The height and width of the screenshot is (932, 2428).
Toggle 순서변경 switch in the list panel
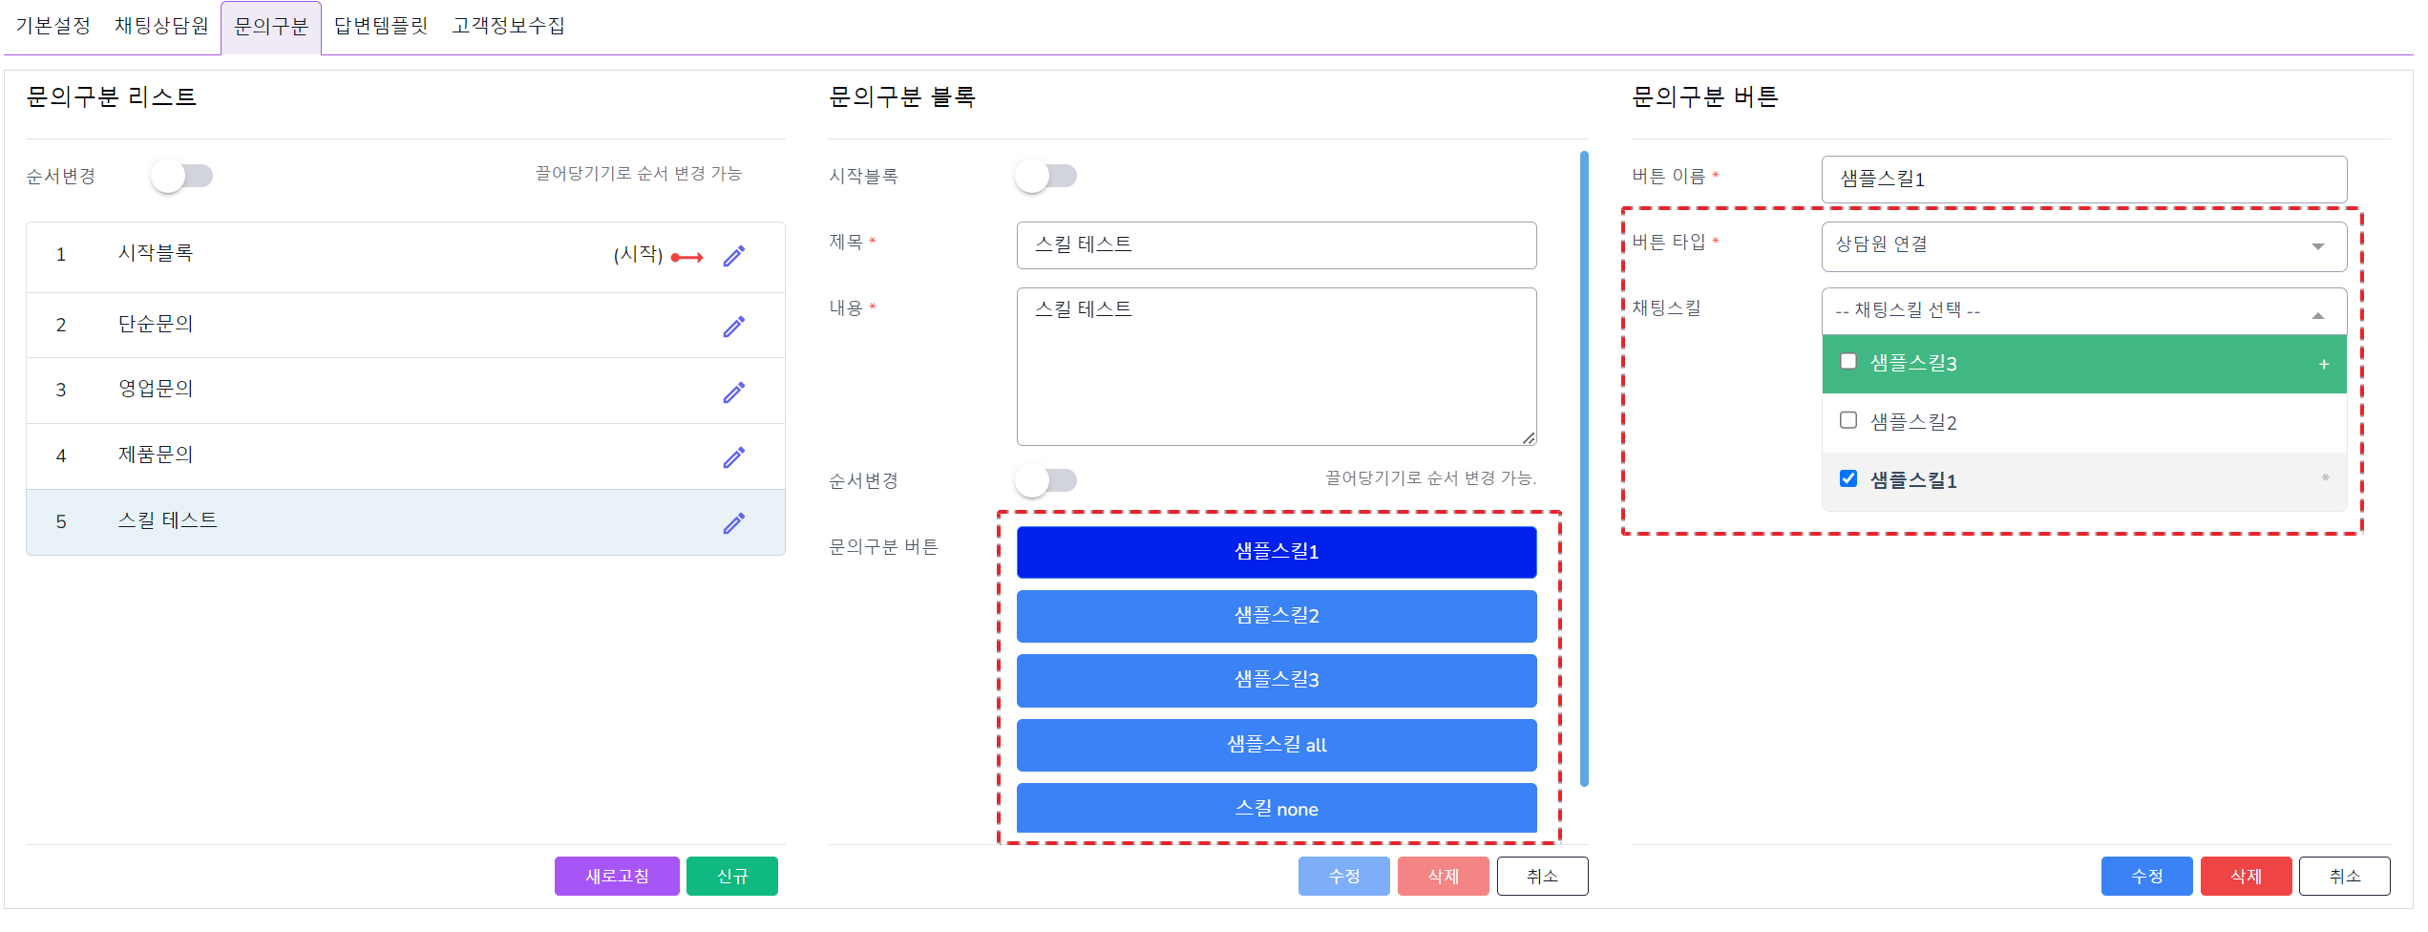(182, 176)
